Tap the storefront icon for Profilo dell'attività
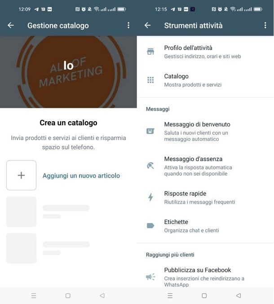 [x=150, y=52]
